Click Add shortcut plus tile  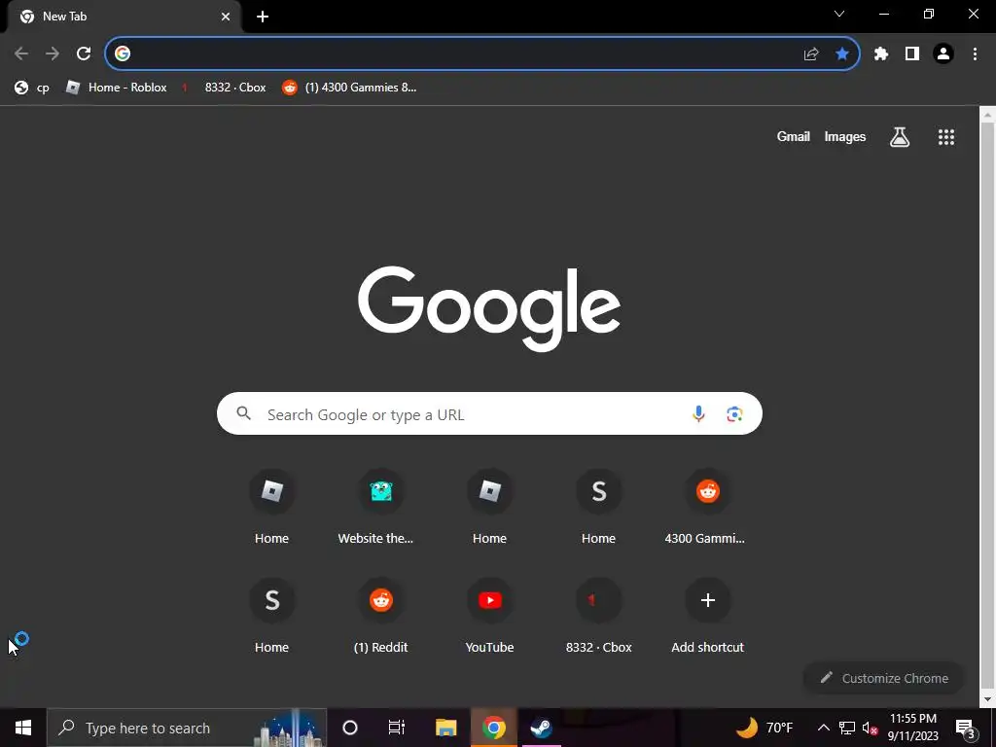(708, 617)
